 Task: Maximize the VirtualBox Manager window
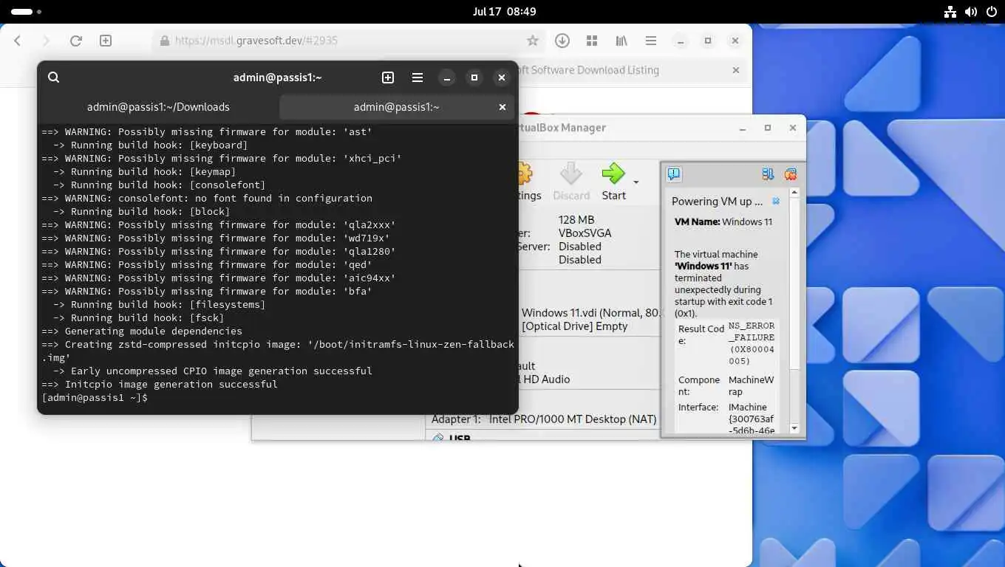pyautogui.click(x=768, y=128)
